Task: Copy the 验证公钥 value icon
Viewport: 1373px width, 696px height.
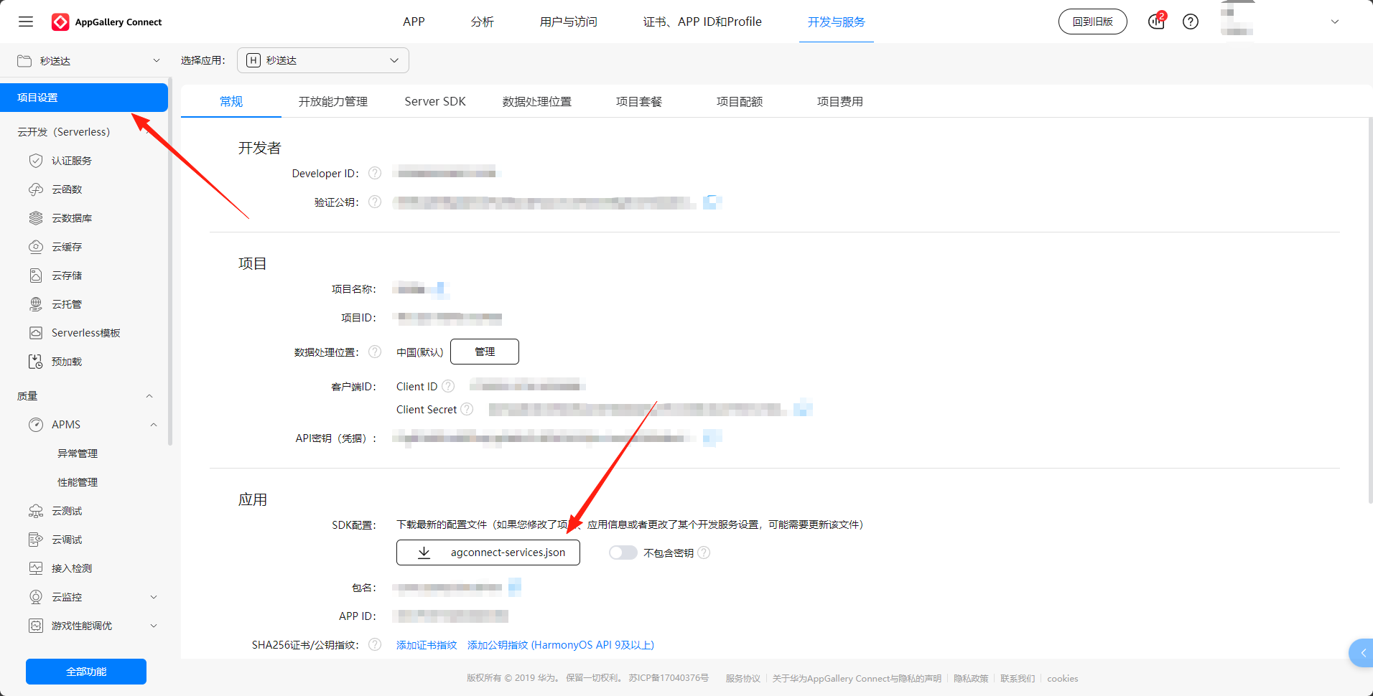Action: tap(711, 202)
